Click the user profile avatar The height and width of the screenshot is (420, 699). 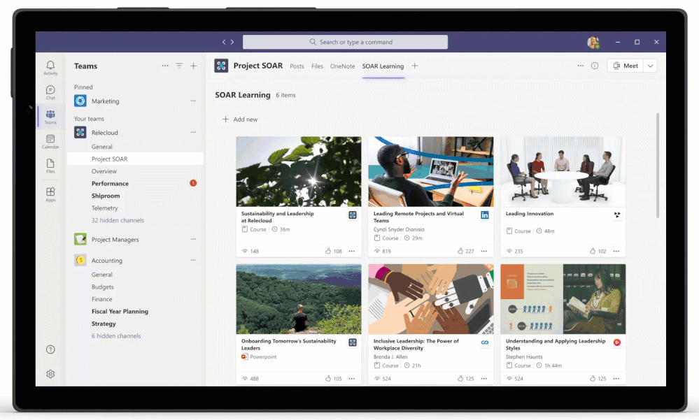pyautogui.click(x=593, y=42)
